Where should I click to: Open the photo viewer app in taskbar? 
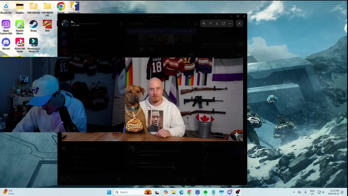tap(222, 192)
